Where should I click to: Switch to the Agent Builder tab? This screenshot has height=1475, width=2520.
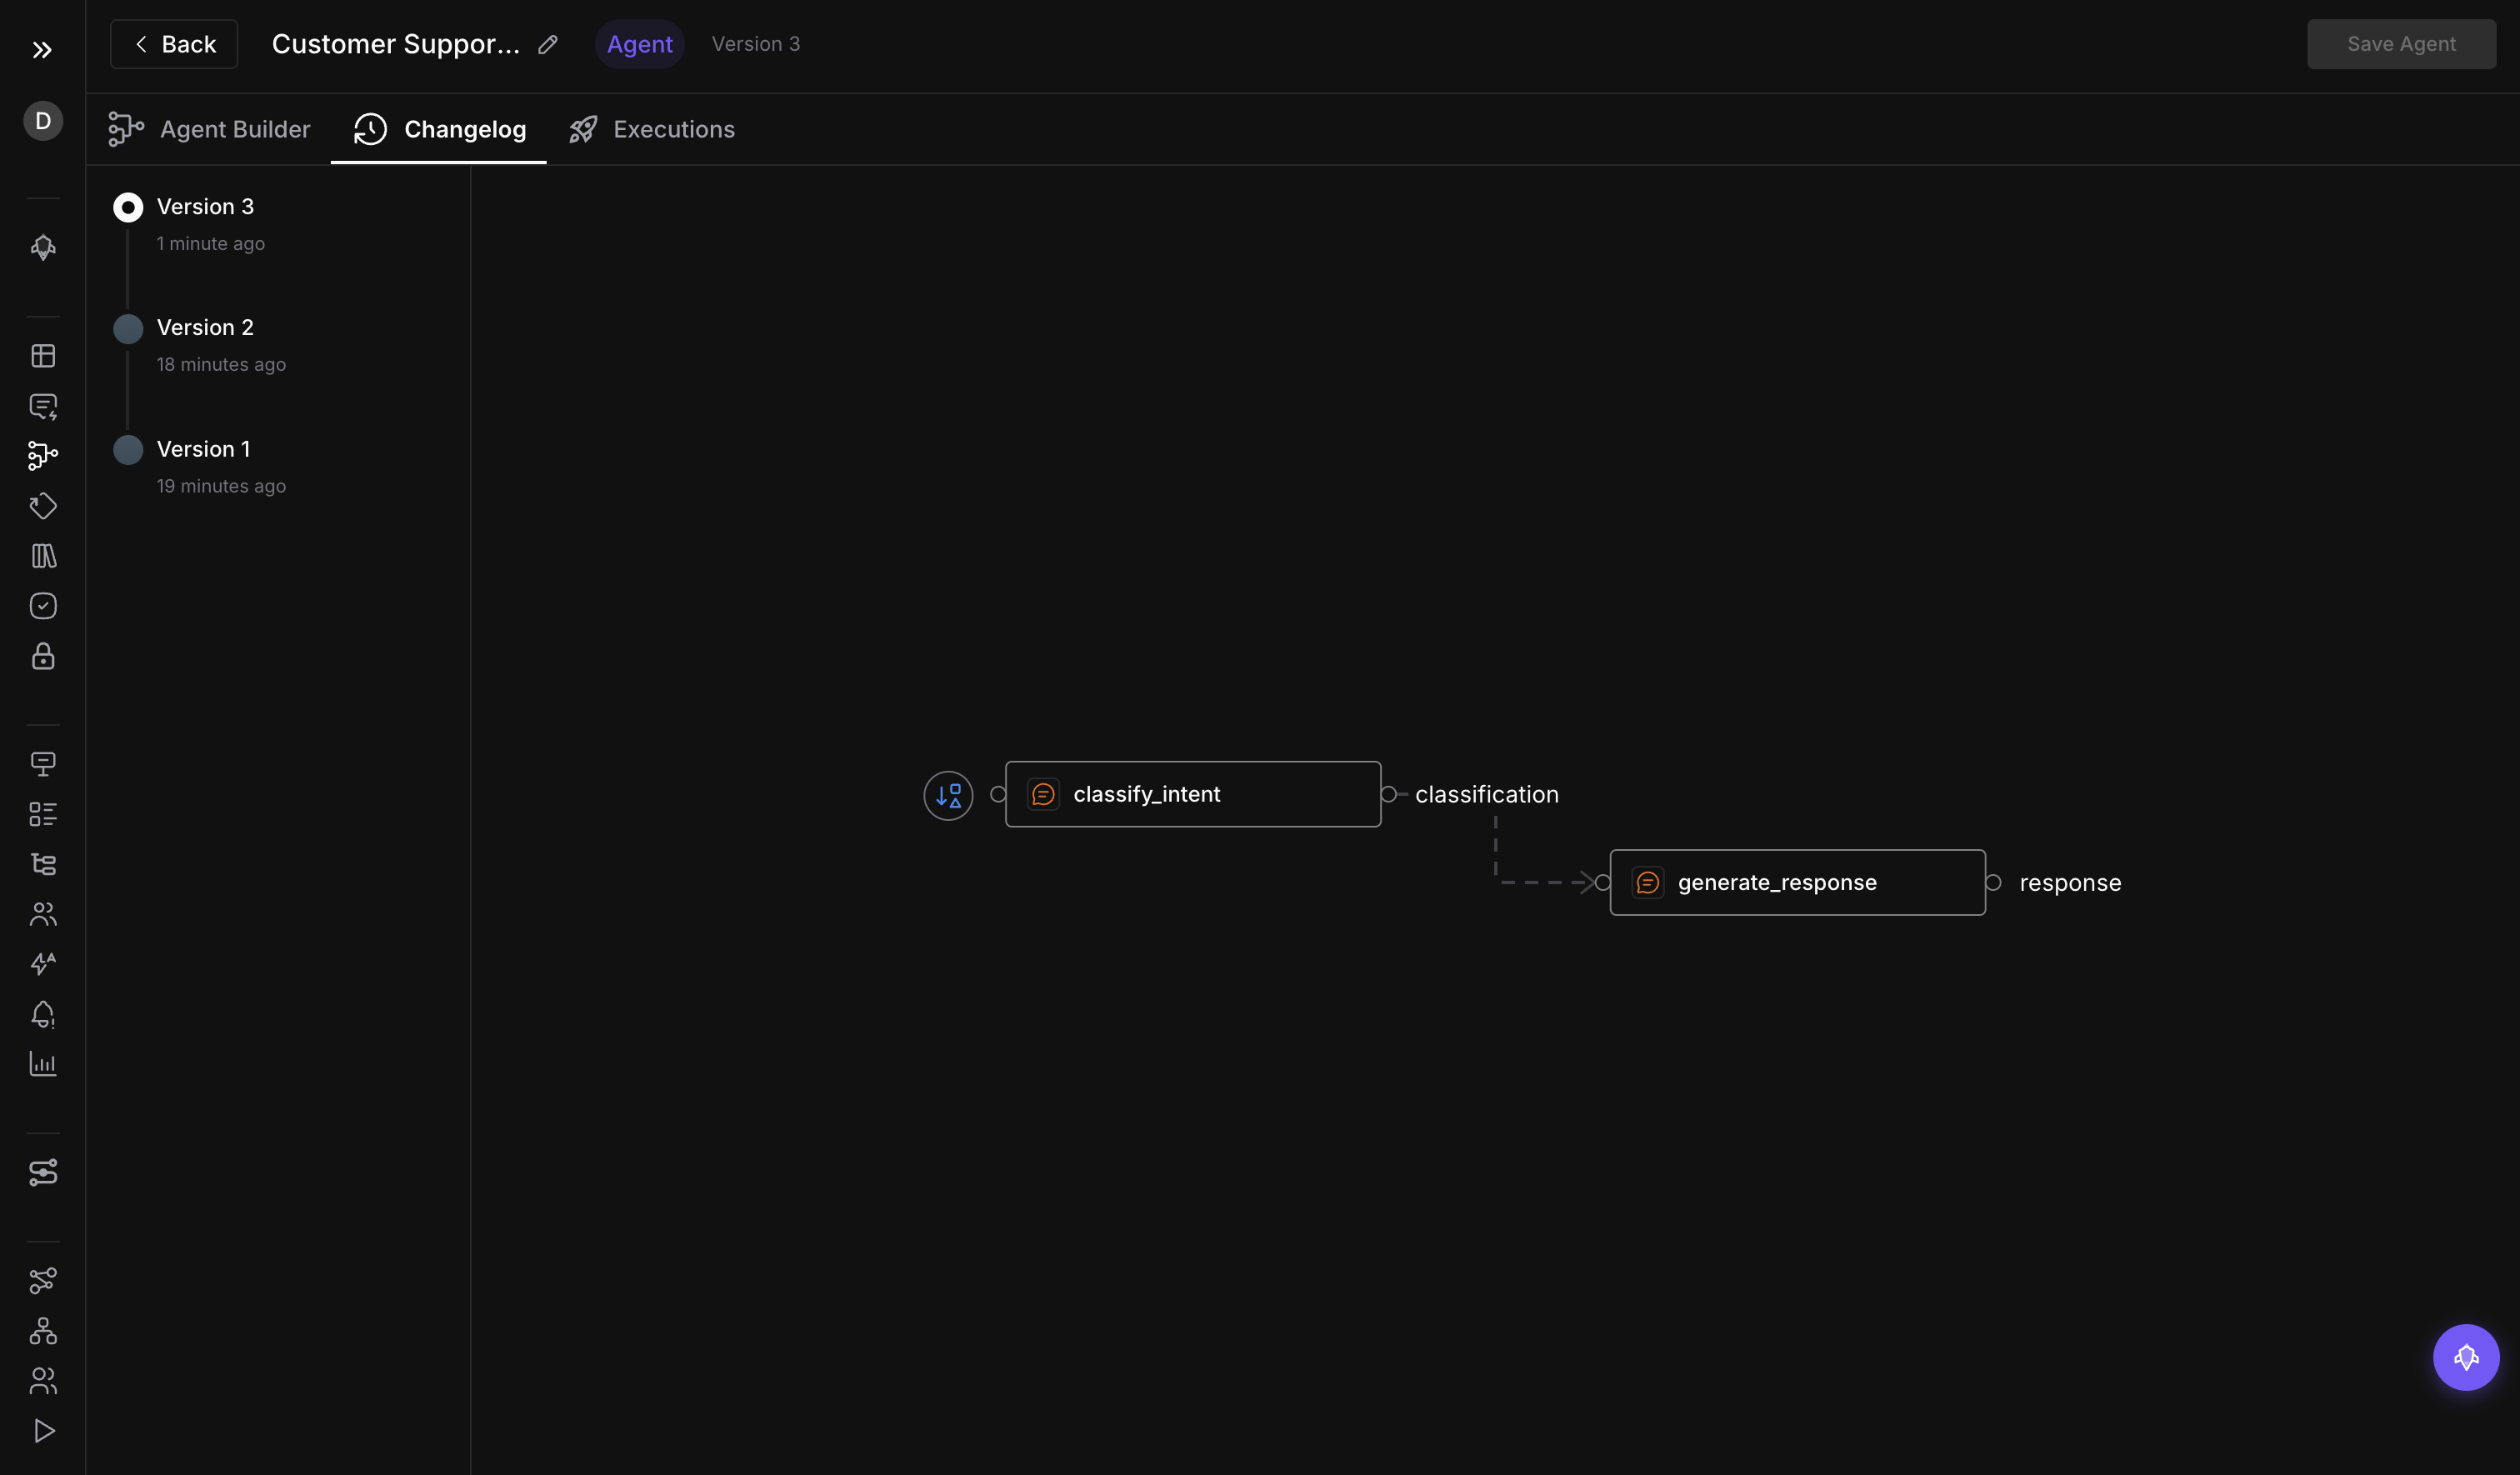point(209,129)
